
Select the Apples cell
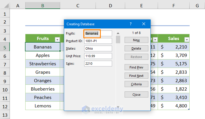pyautogui.click(x=43, y=55)
